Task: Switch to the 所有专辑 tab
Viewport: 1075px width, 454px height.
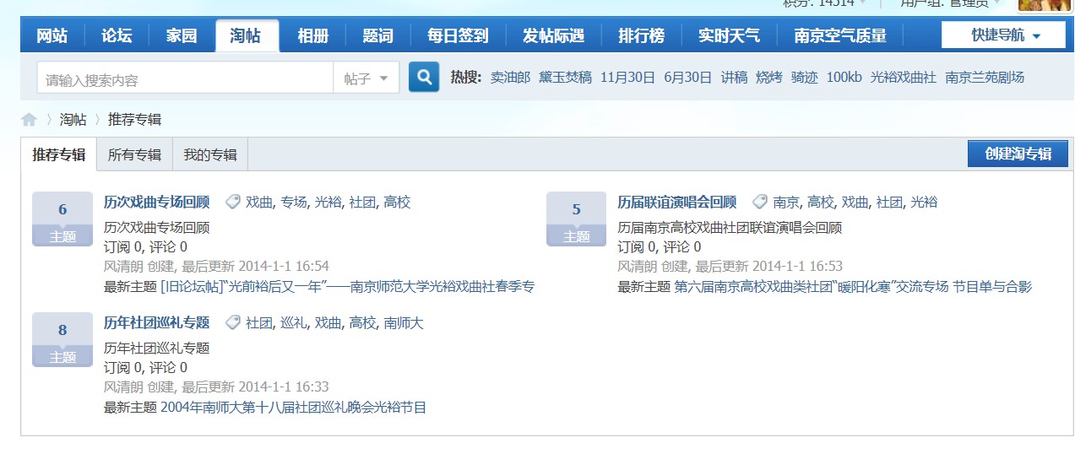Action: pos(134,154)
